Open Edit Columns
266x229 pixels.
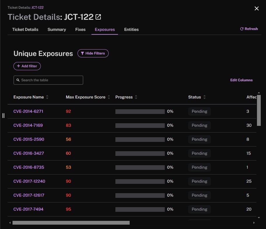click(x=241, y=80)
